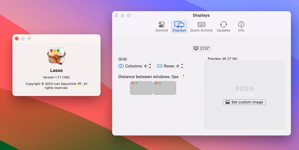Image resolution: width=299 pixels, height=150 pixels.
Task: Decrease the Columns stepper value
Action: (x=150, y=67)
